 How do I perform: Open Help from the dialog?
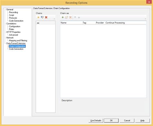point(142,121)
